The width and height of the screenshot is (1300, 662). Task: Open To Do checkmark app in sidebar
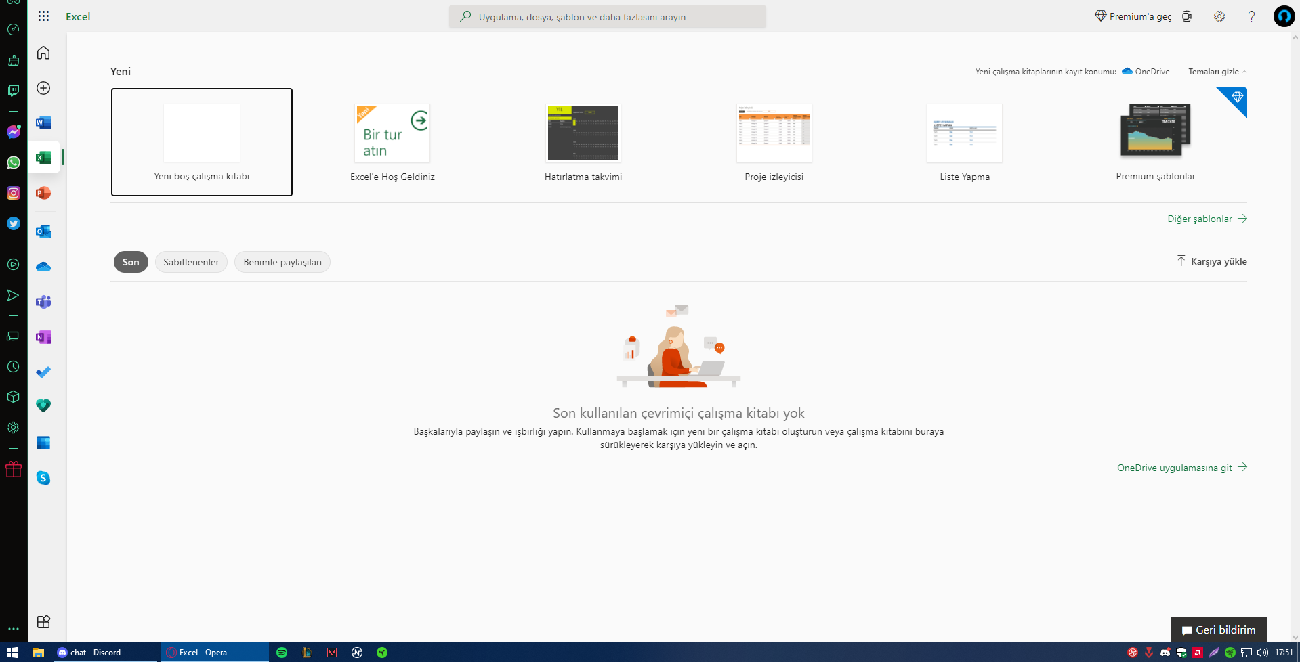(x=43, y=372)
